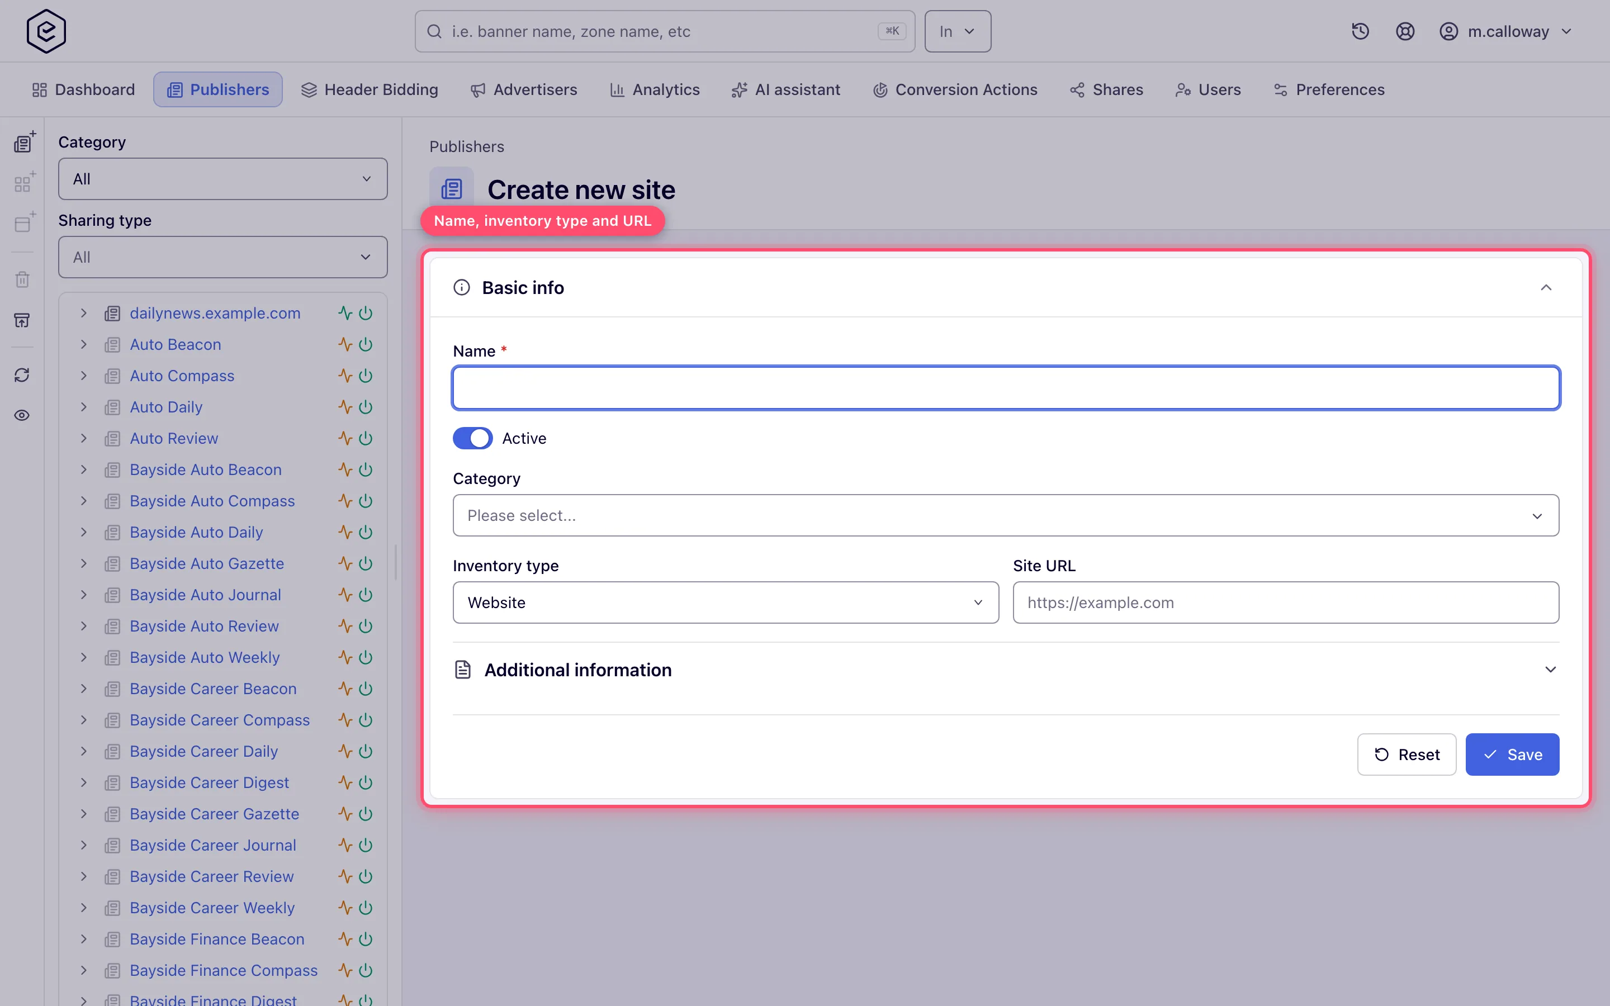This screenshot has width=1610, height=1006.
Task: Click the statistics icon for Bayside Career Digest
Action: tap(344, 782)
